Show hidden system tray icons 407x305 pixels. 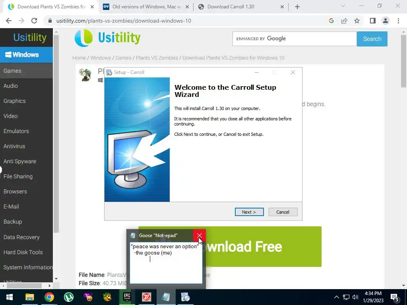click(336, 297)
